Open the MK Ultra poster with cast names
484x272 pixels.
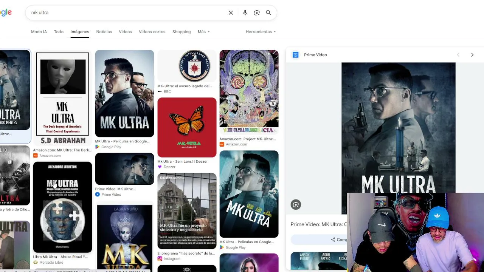(249, 194)
